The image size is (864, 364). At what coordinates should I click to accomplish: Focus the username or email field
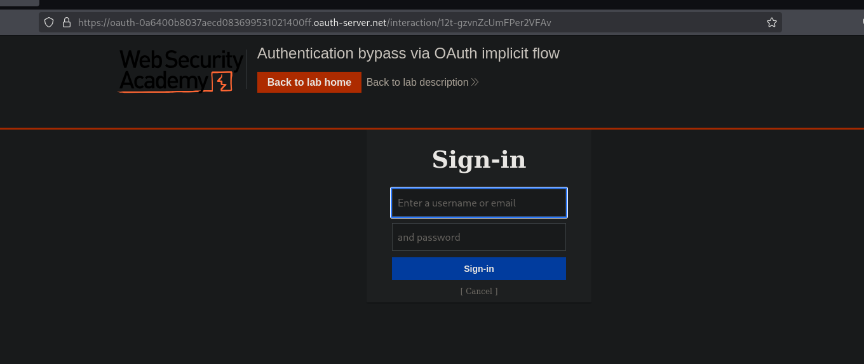tap(478, 203)
